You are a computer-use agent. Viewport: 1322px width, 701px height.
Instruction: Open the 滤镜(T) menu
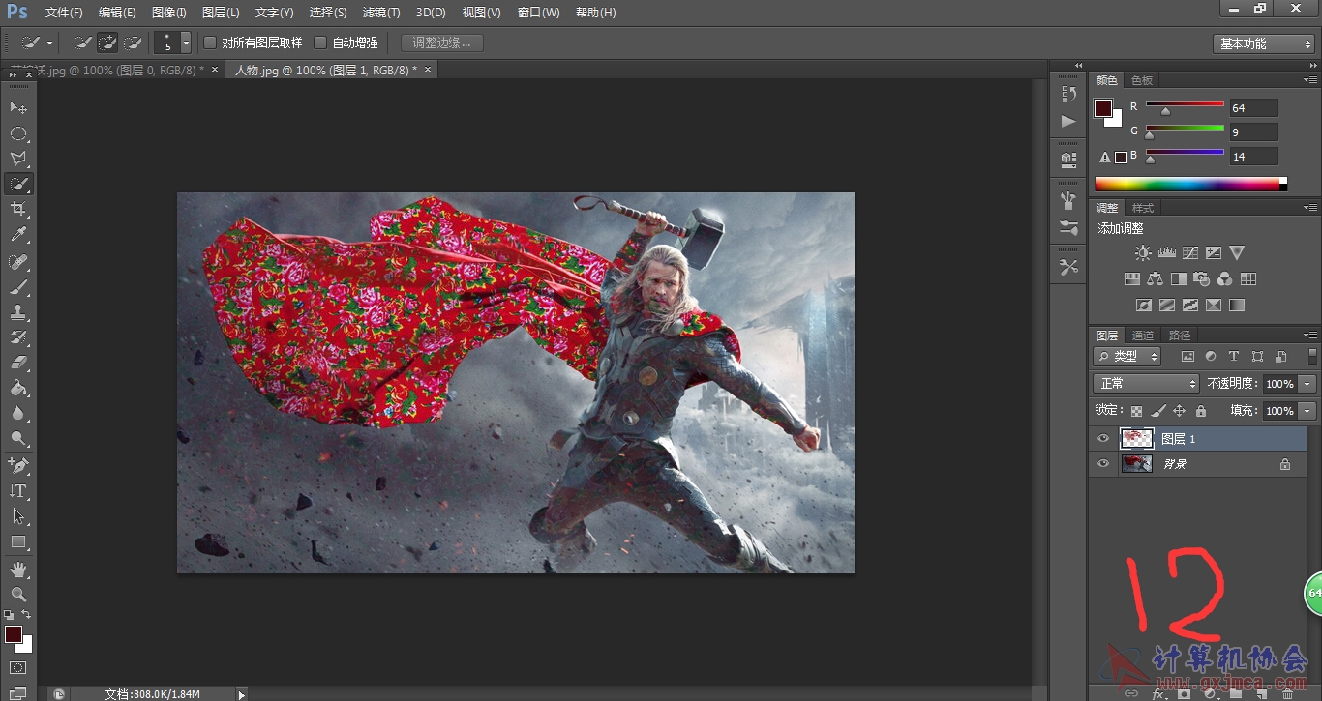(381, 13)
